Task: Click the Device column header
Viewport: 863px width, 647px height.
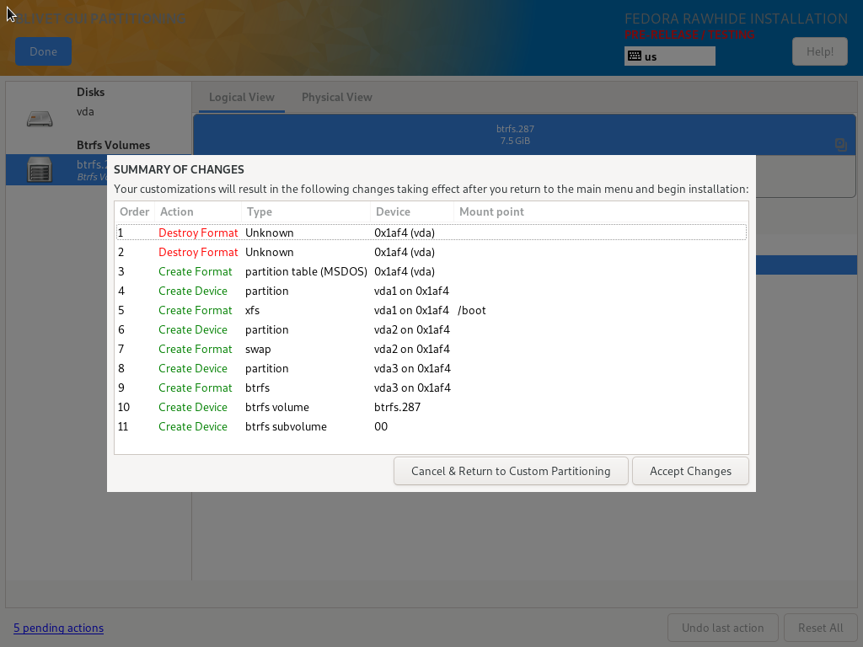Action: (411, 211)
